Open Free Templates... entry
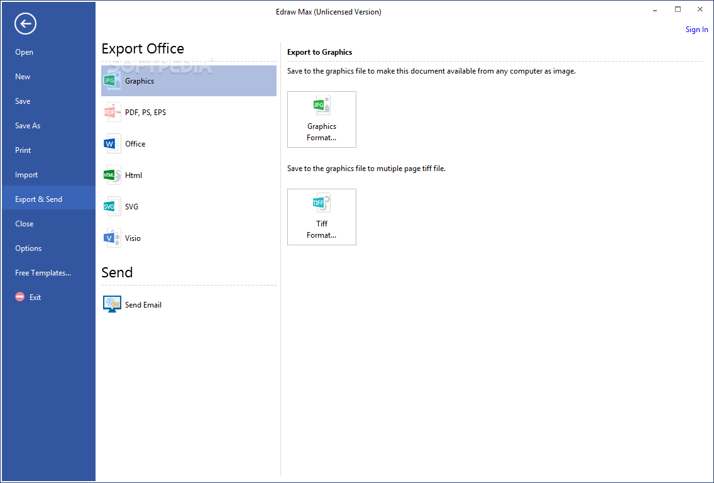Screen dimensions: 714x483 [x=43, y=273]
